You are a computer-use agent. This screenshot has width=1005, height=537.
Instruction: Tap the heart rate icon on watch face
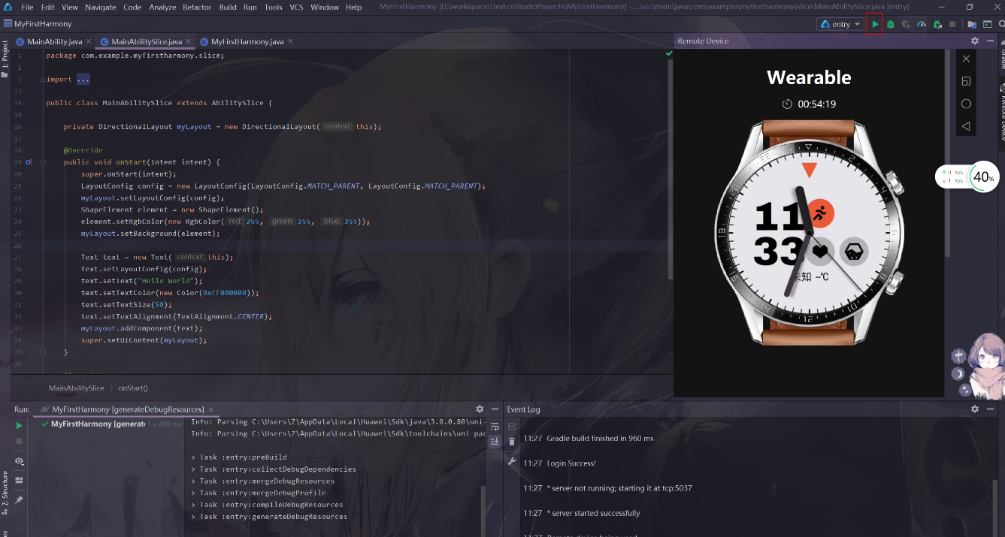(x=820, y=252)
